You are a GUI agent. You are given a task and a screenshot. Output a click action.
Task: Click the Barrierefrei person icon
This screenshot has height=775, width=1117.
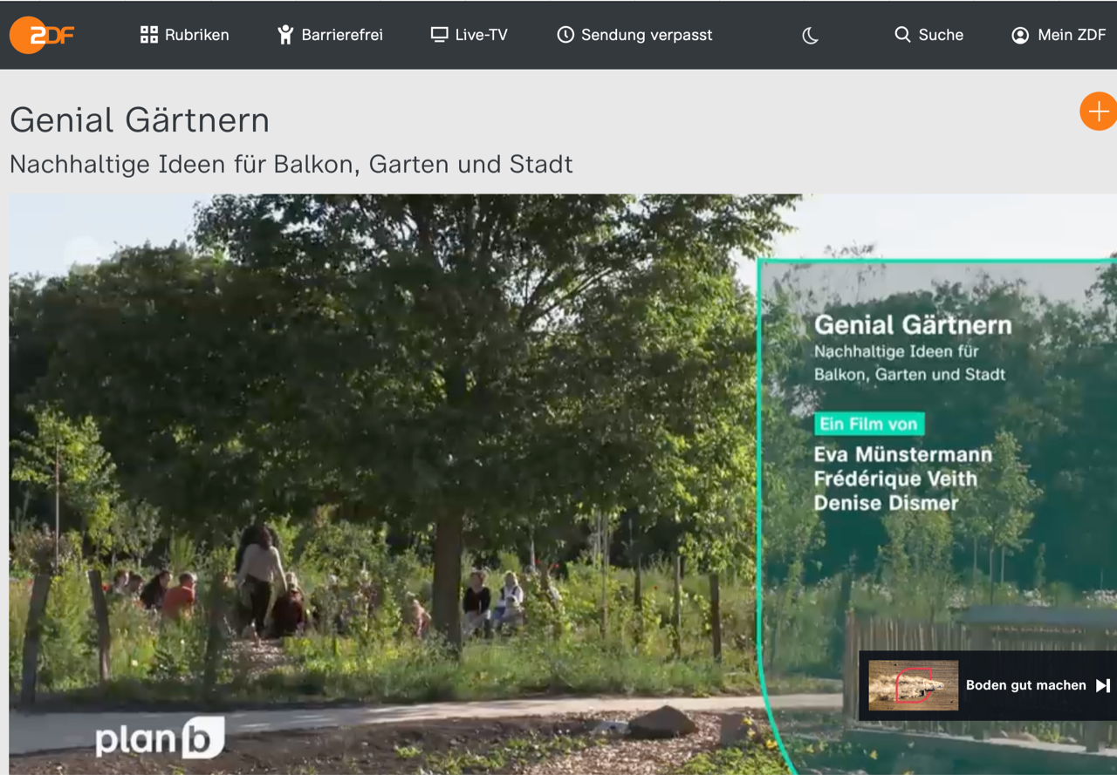tap(285, 35)
